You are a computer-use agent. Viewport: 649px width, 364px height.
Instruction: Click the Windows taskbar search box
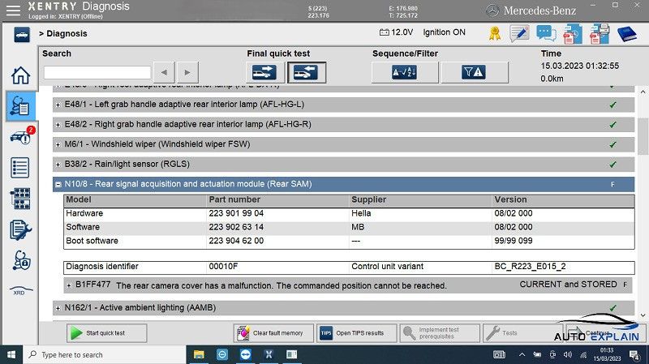click(105, 355)
